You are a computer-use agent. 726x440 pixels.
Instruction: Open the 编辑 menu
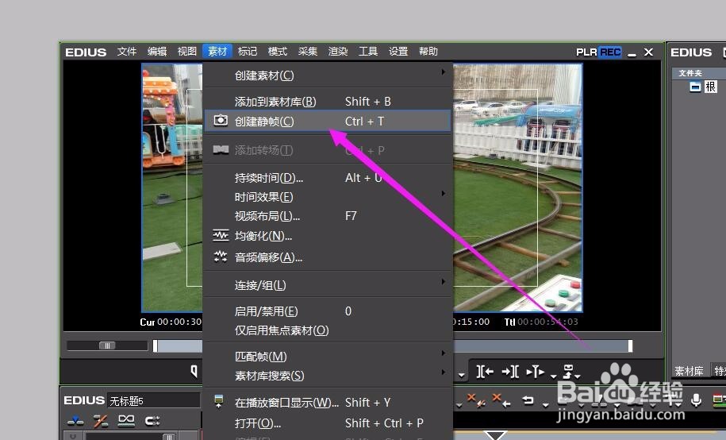click(157, 52)
